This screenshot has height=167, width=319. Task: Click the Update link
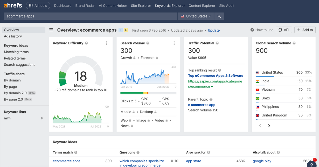pyautogui.click(x=214, y=30)
